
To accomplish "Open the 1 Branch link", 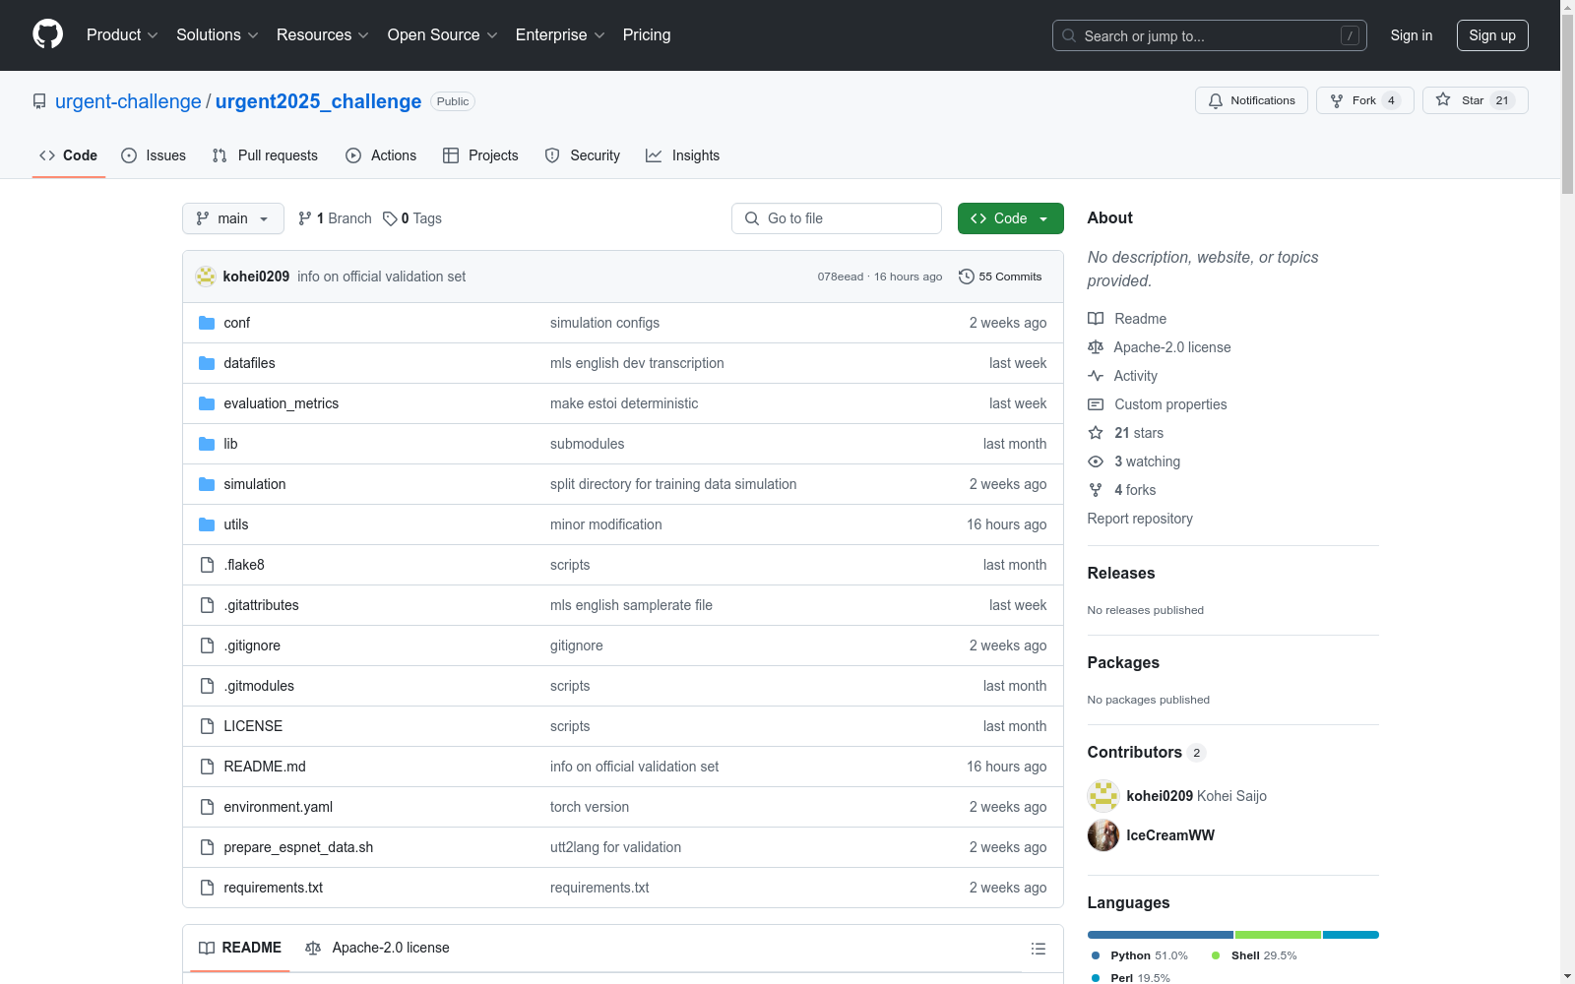I will [335, 218].
